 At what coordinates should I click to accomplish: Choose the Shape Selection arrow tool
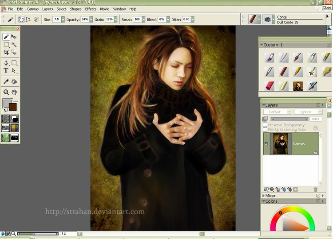[x=14, y=70]
